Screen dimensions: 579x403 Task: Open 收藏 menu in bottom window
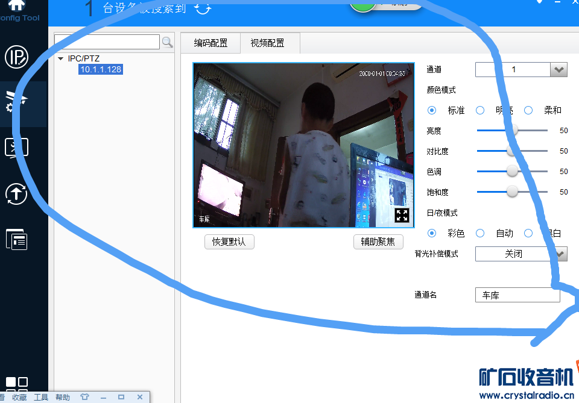click(x=19, y=397)
